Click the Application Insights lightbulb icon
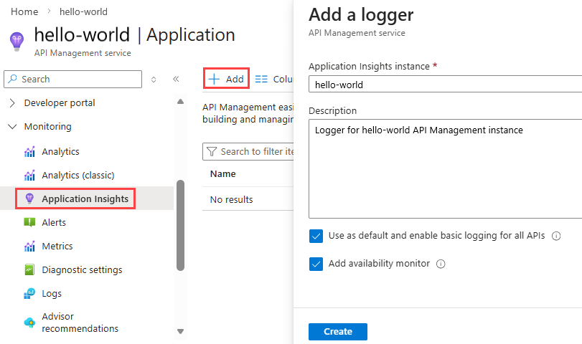 [29, 199]
